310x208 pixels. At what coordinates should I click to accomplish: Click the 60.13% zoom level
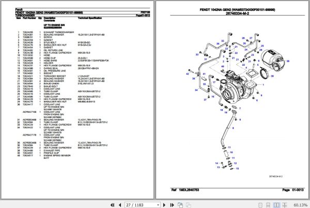[x=300, y=205]
